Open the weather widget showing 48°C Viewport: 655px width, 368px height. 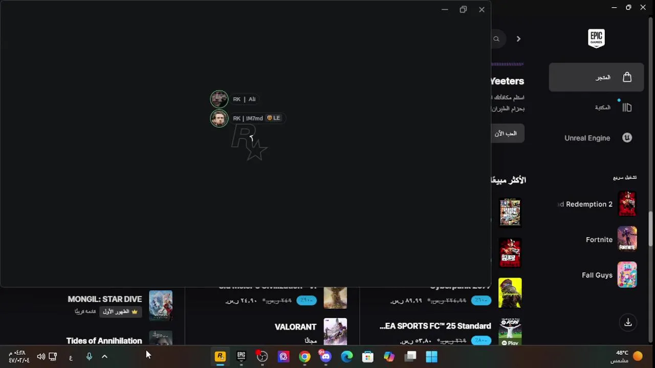627,356
